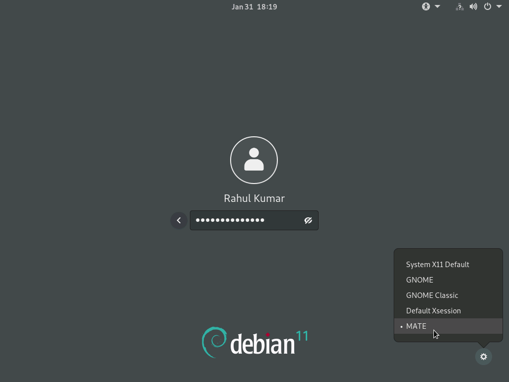The height and width of the screenshot is (382, 509).
Task: Click the clock showing Jan 31
Action: point(254,6)
